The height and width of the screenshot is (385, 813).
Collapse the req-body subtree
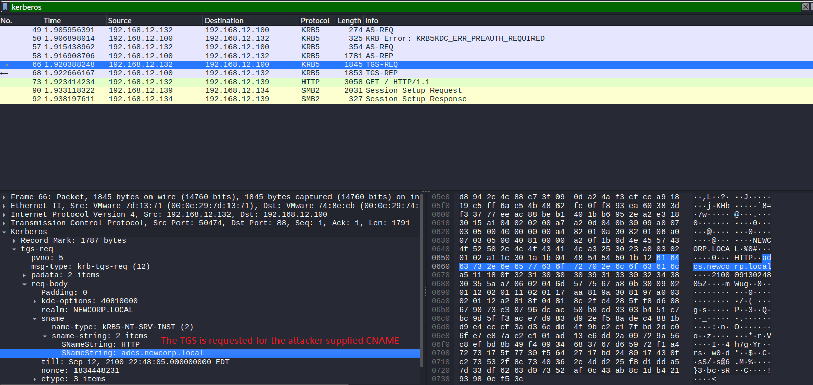tap(24, 284)
